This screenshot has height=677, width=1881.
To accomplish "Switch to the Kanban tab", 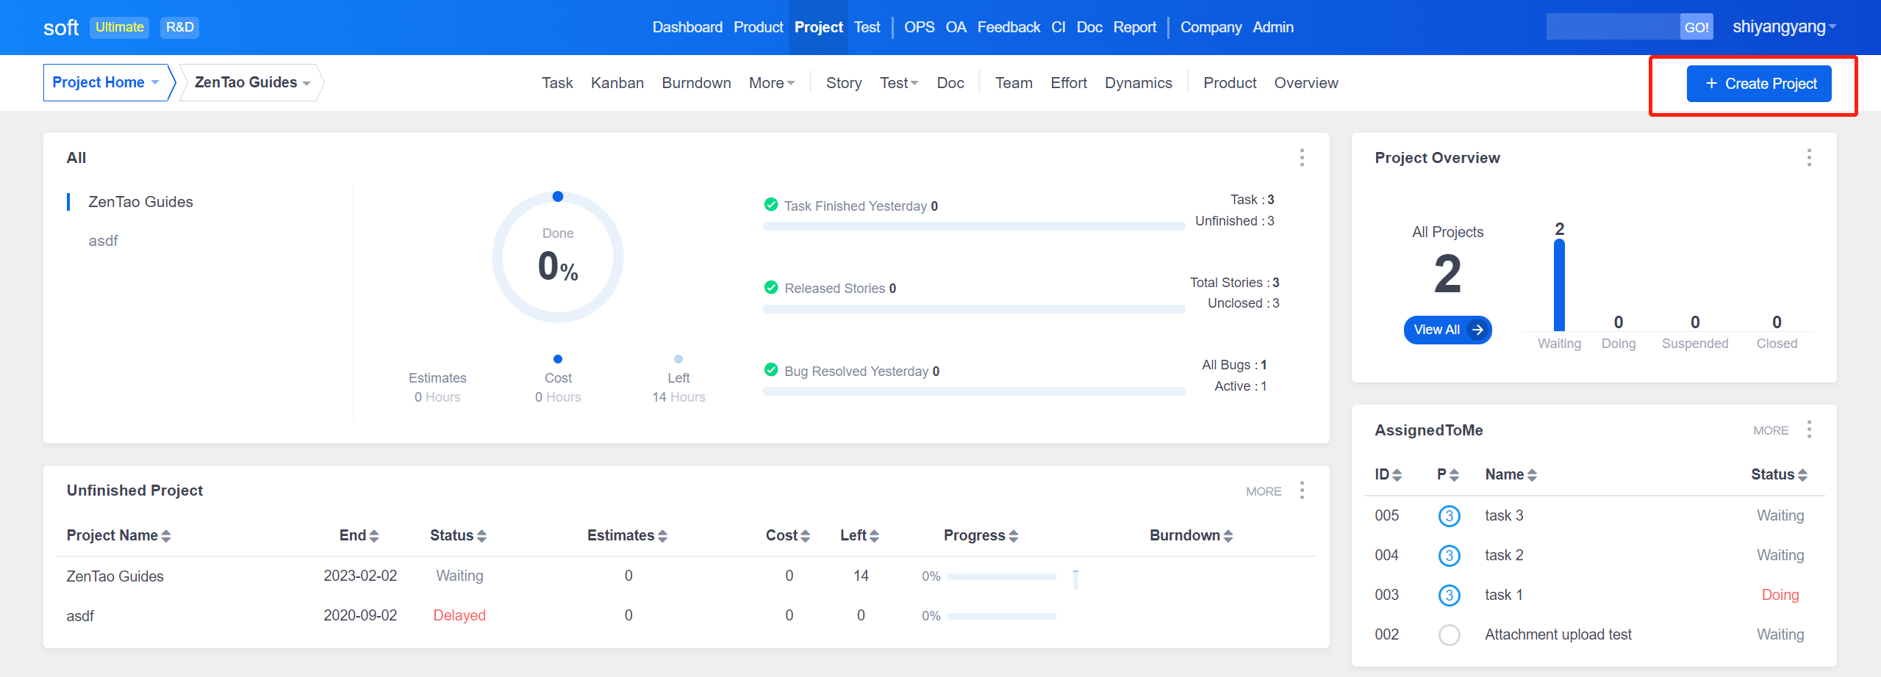I will tap(617, 84).
